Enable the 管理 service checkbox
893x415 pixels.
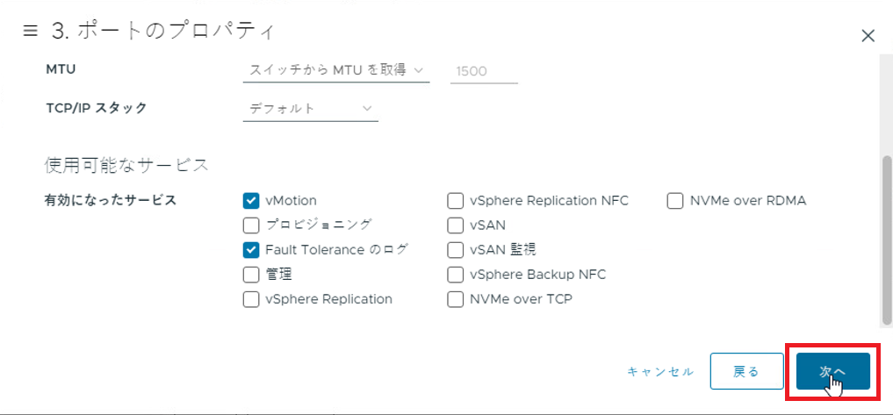(x=251, y=275)
